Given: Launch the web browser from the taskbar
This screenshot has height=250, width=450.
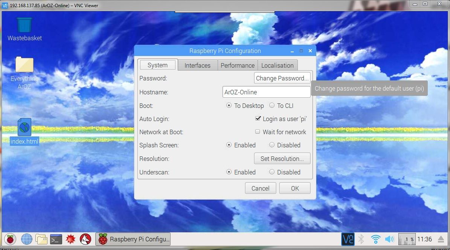Looking at the screenshot, I should (x=26, y=239).
